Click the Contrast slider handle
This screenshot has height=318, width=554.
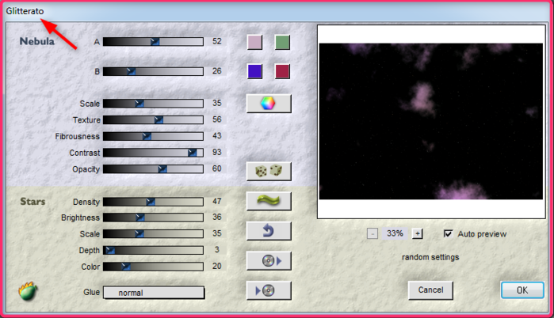[193, 153]
